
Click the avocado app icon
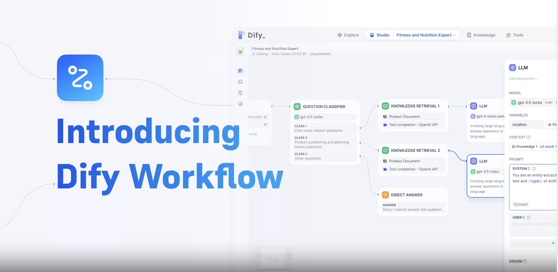point(240,52)
